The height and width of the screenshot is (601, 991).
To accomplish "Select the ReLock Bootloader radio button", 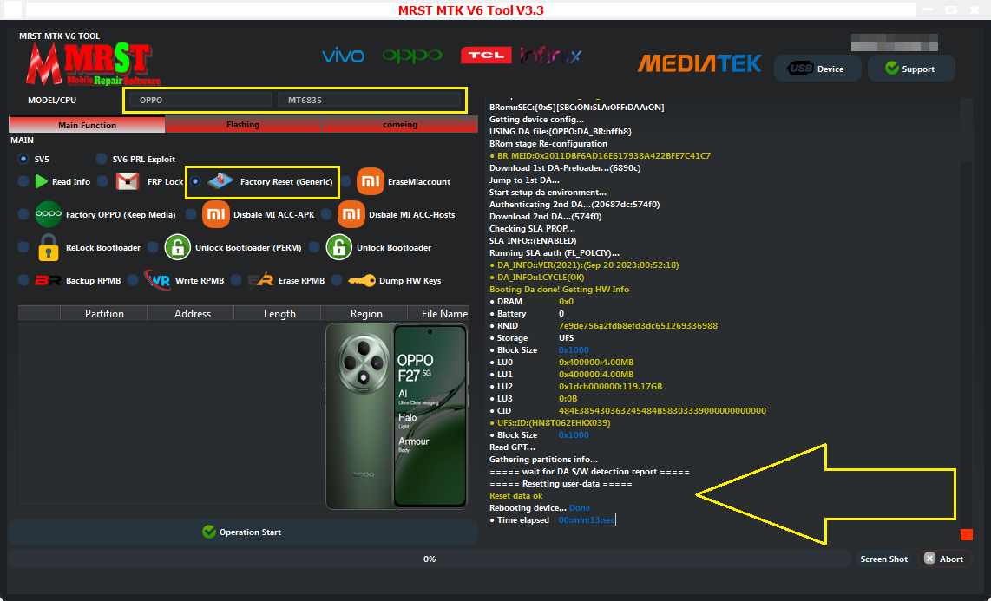I will pos(23,247).
